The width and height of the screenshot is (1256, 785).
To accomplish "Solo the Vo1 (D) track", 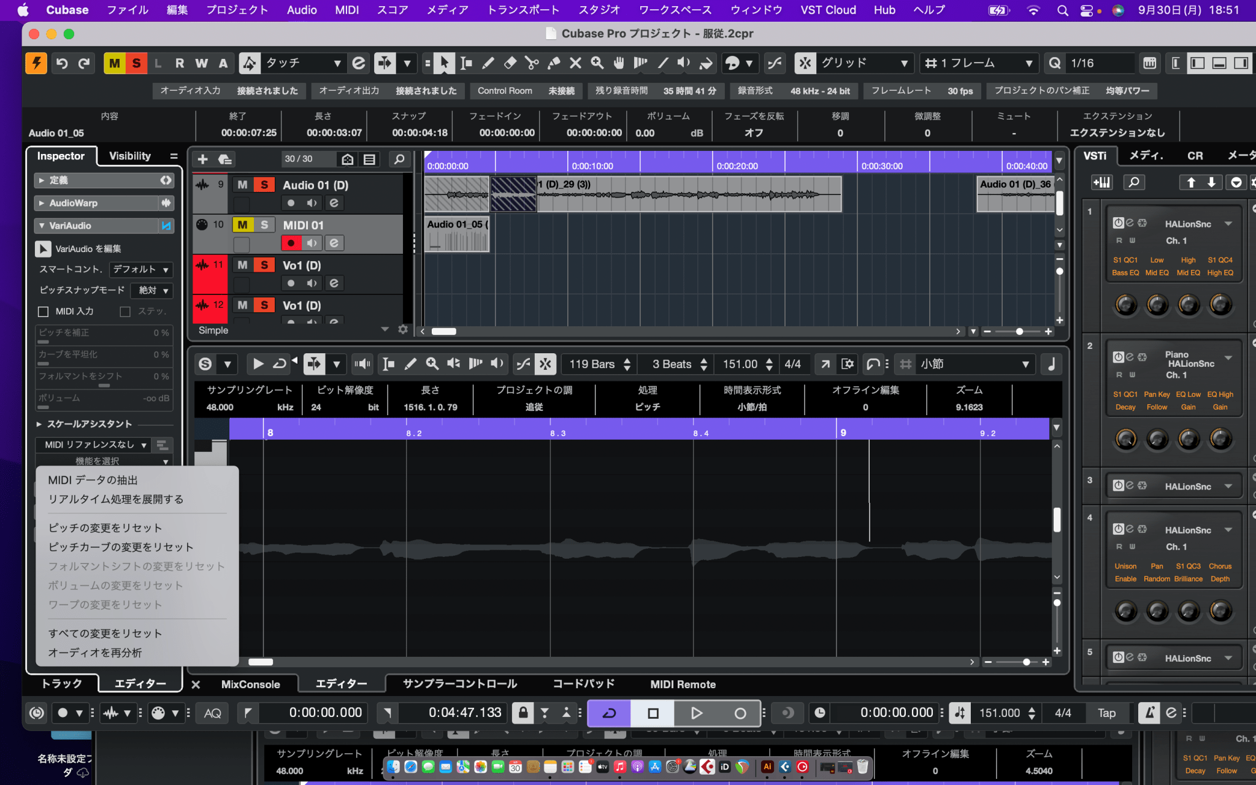I will [264, 264].
